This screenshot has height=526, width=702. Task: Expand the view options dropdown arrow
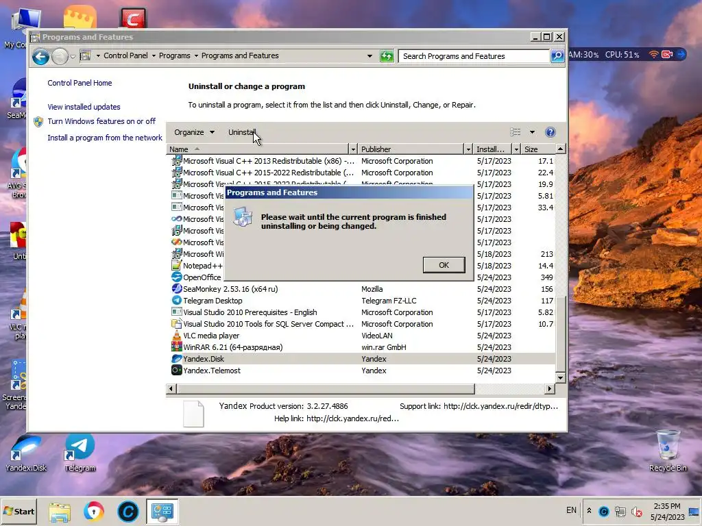pos(532,132)
